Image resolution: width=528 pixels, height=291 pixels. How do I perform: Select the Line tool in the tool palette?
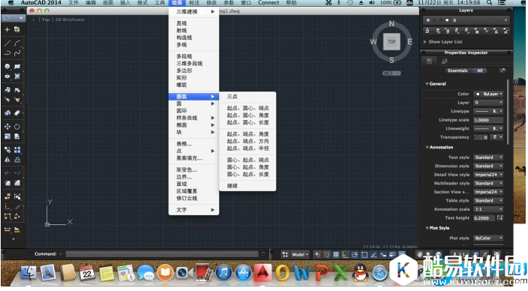pos(7,43)
